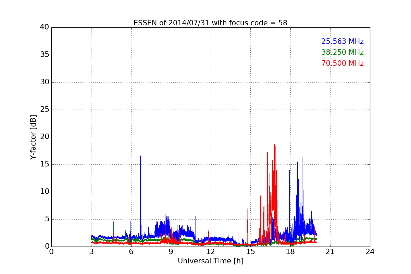Select the blue 25.563 MHz legend label

pos(342,41)
